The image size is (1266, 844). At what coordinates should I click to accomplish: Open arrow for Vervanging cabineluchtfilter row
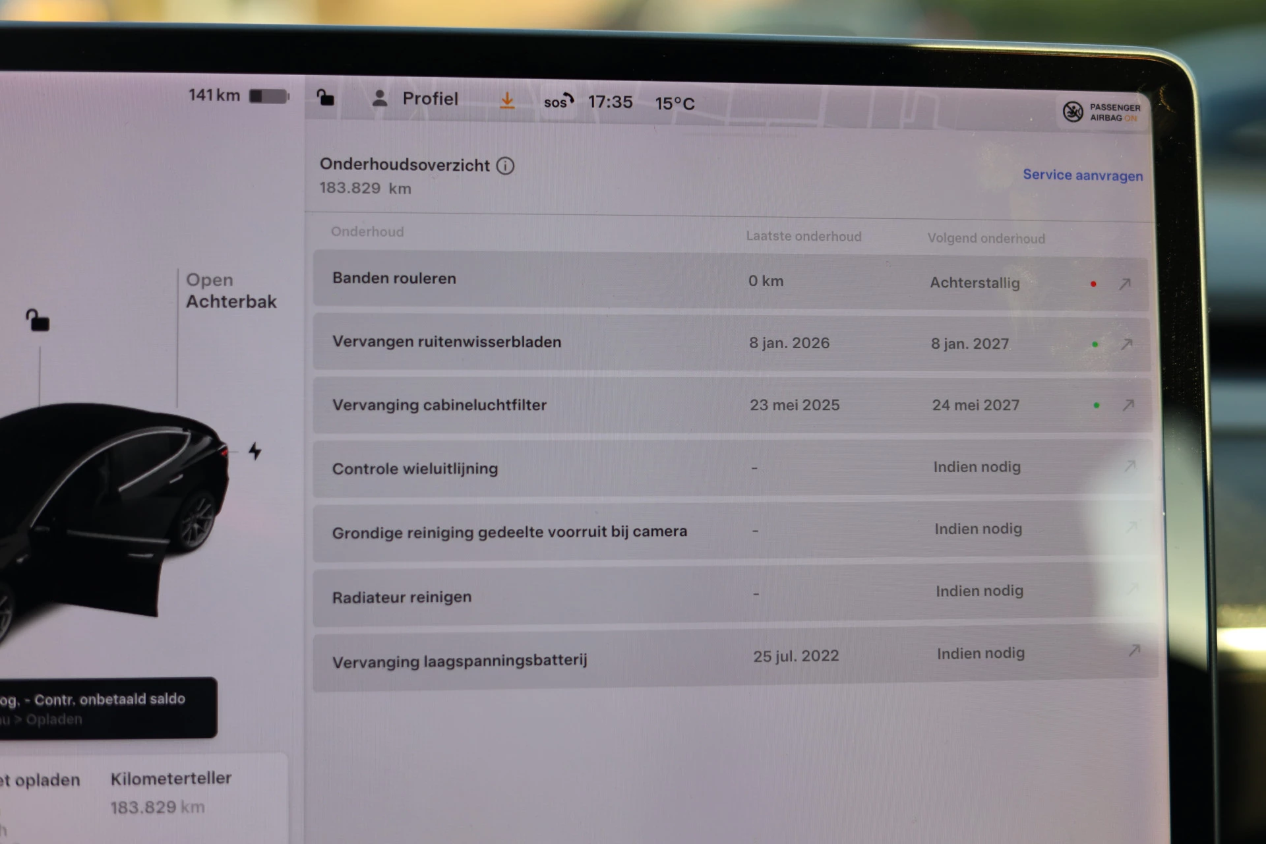(x=1128, y=405)
